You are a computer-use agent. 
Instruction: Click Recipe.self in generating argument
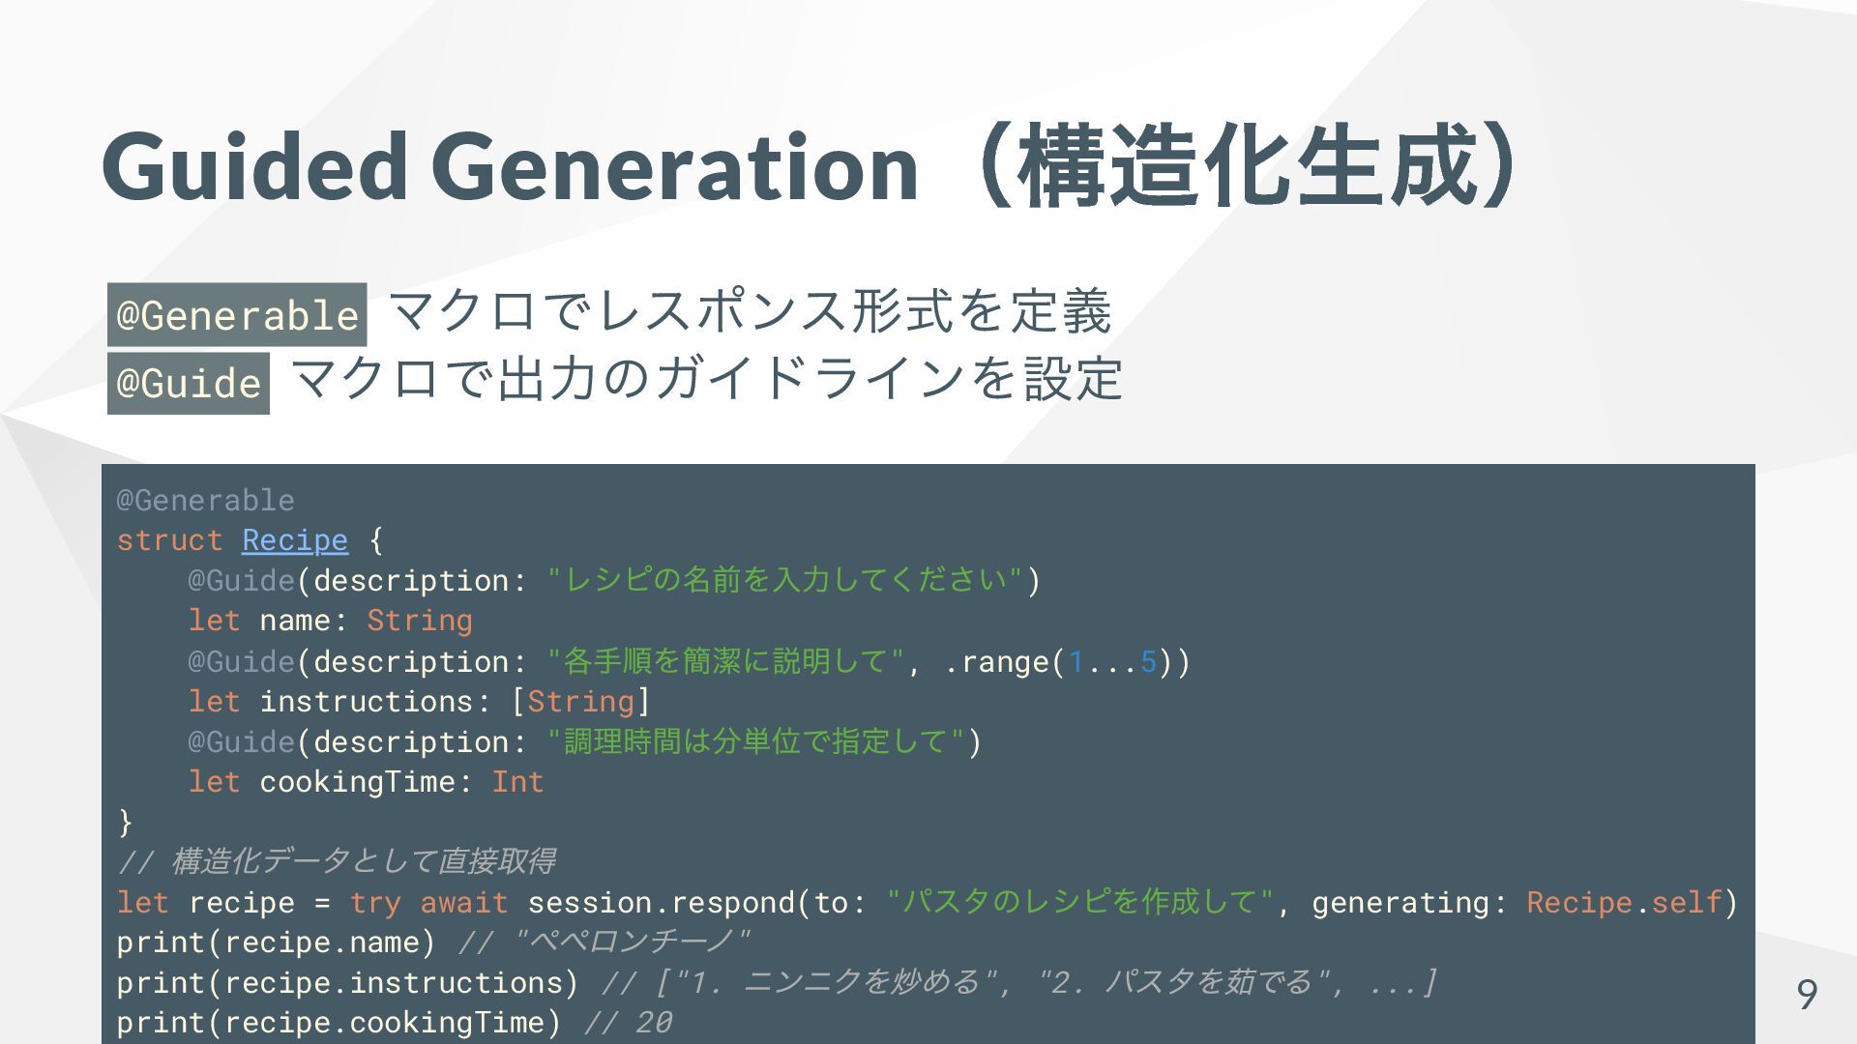(x=1624, y=903)
